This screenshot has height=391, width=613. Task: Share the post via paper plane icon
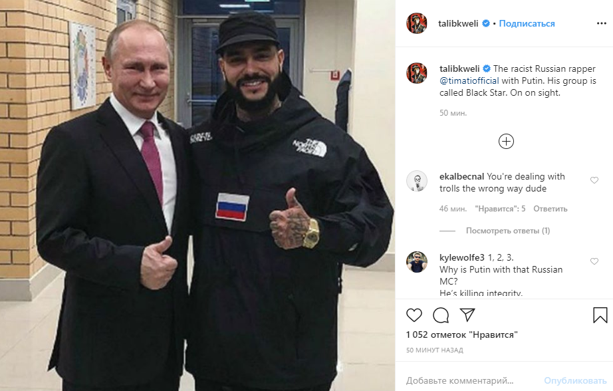tap(467, 315)
